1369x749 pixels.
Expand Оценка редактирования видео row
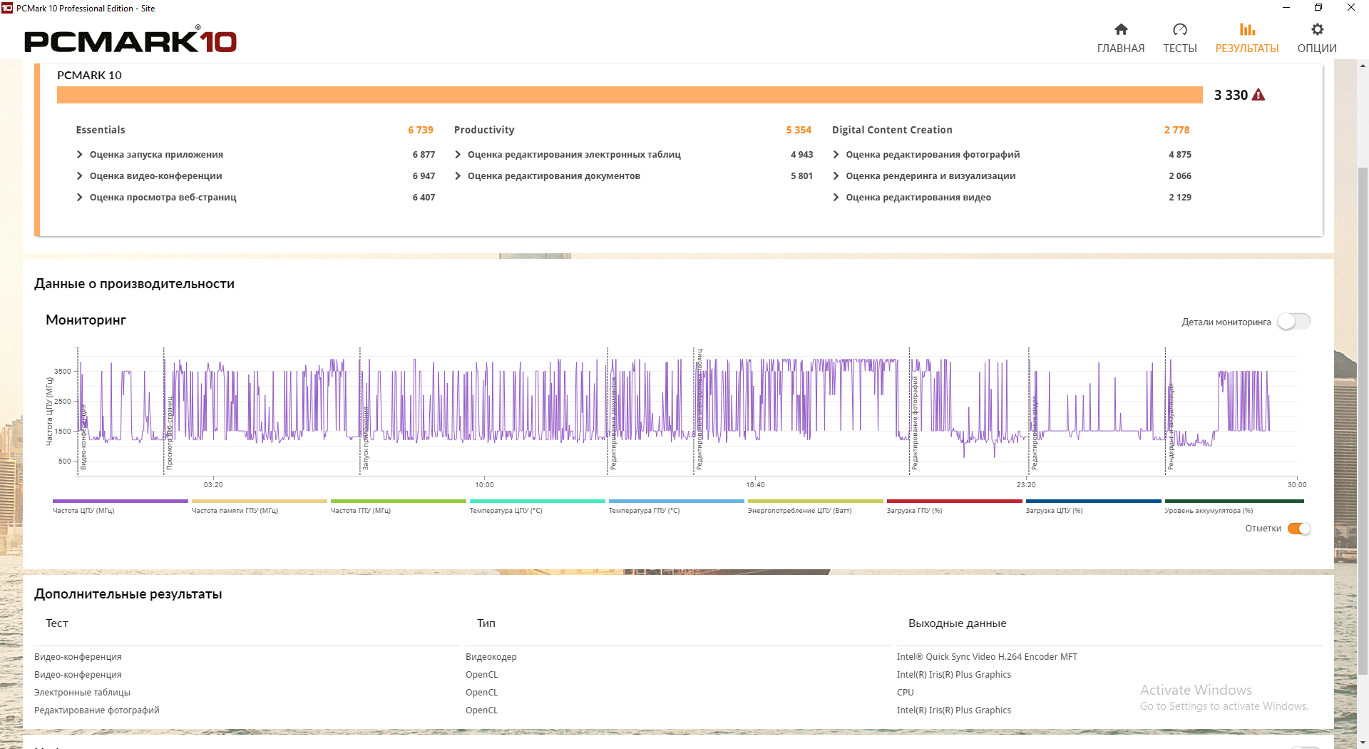coord(836,198)
